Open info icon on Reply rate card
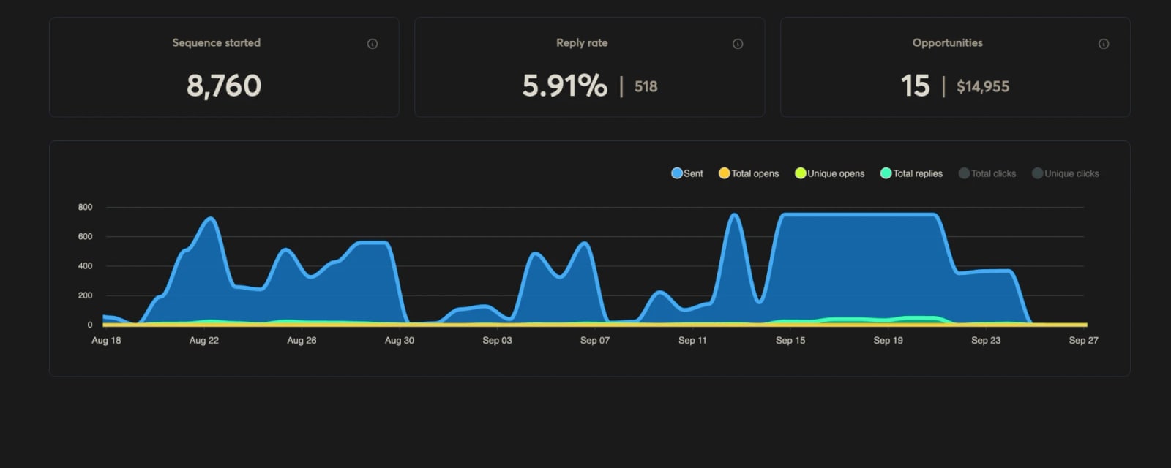Viewport: 1171px width, 468px height. [738, 44]
